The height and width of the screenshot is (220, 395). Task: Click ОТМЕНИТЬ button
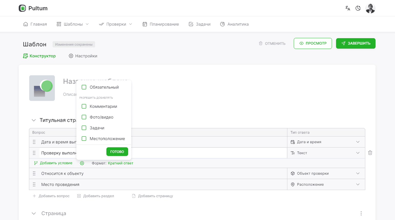point(272,43)
